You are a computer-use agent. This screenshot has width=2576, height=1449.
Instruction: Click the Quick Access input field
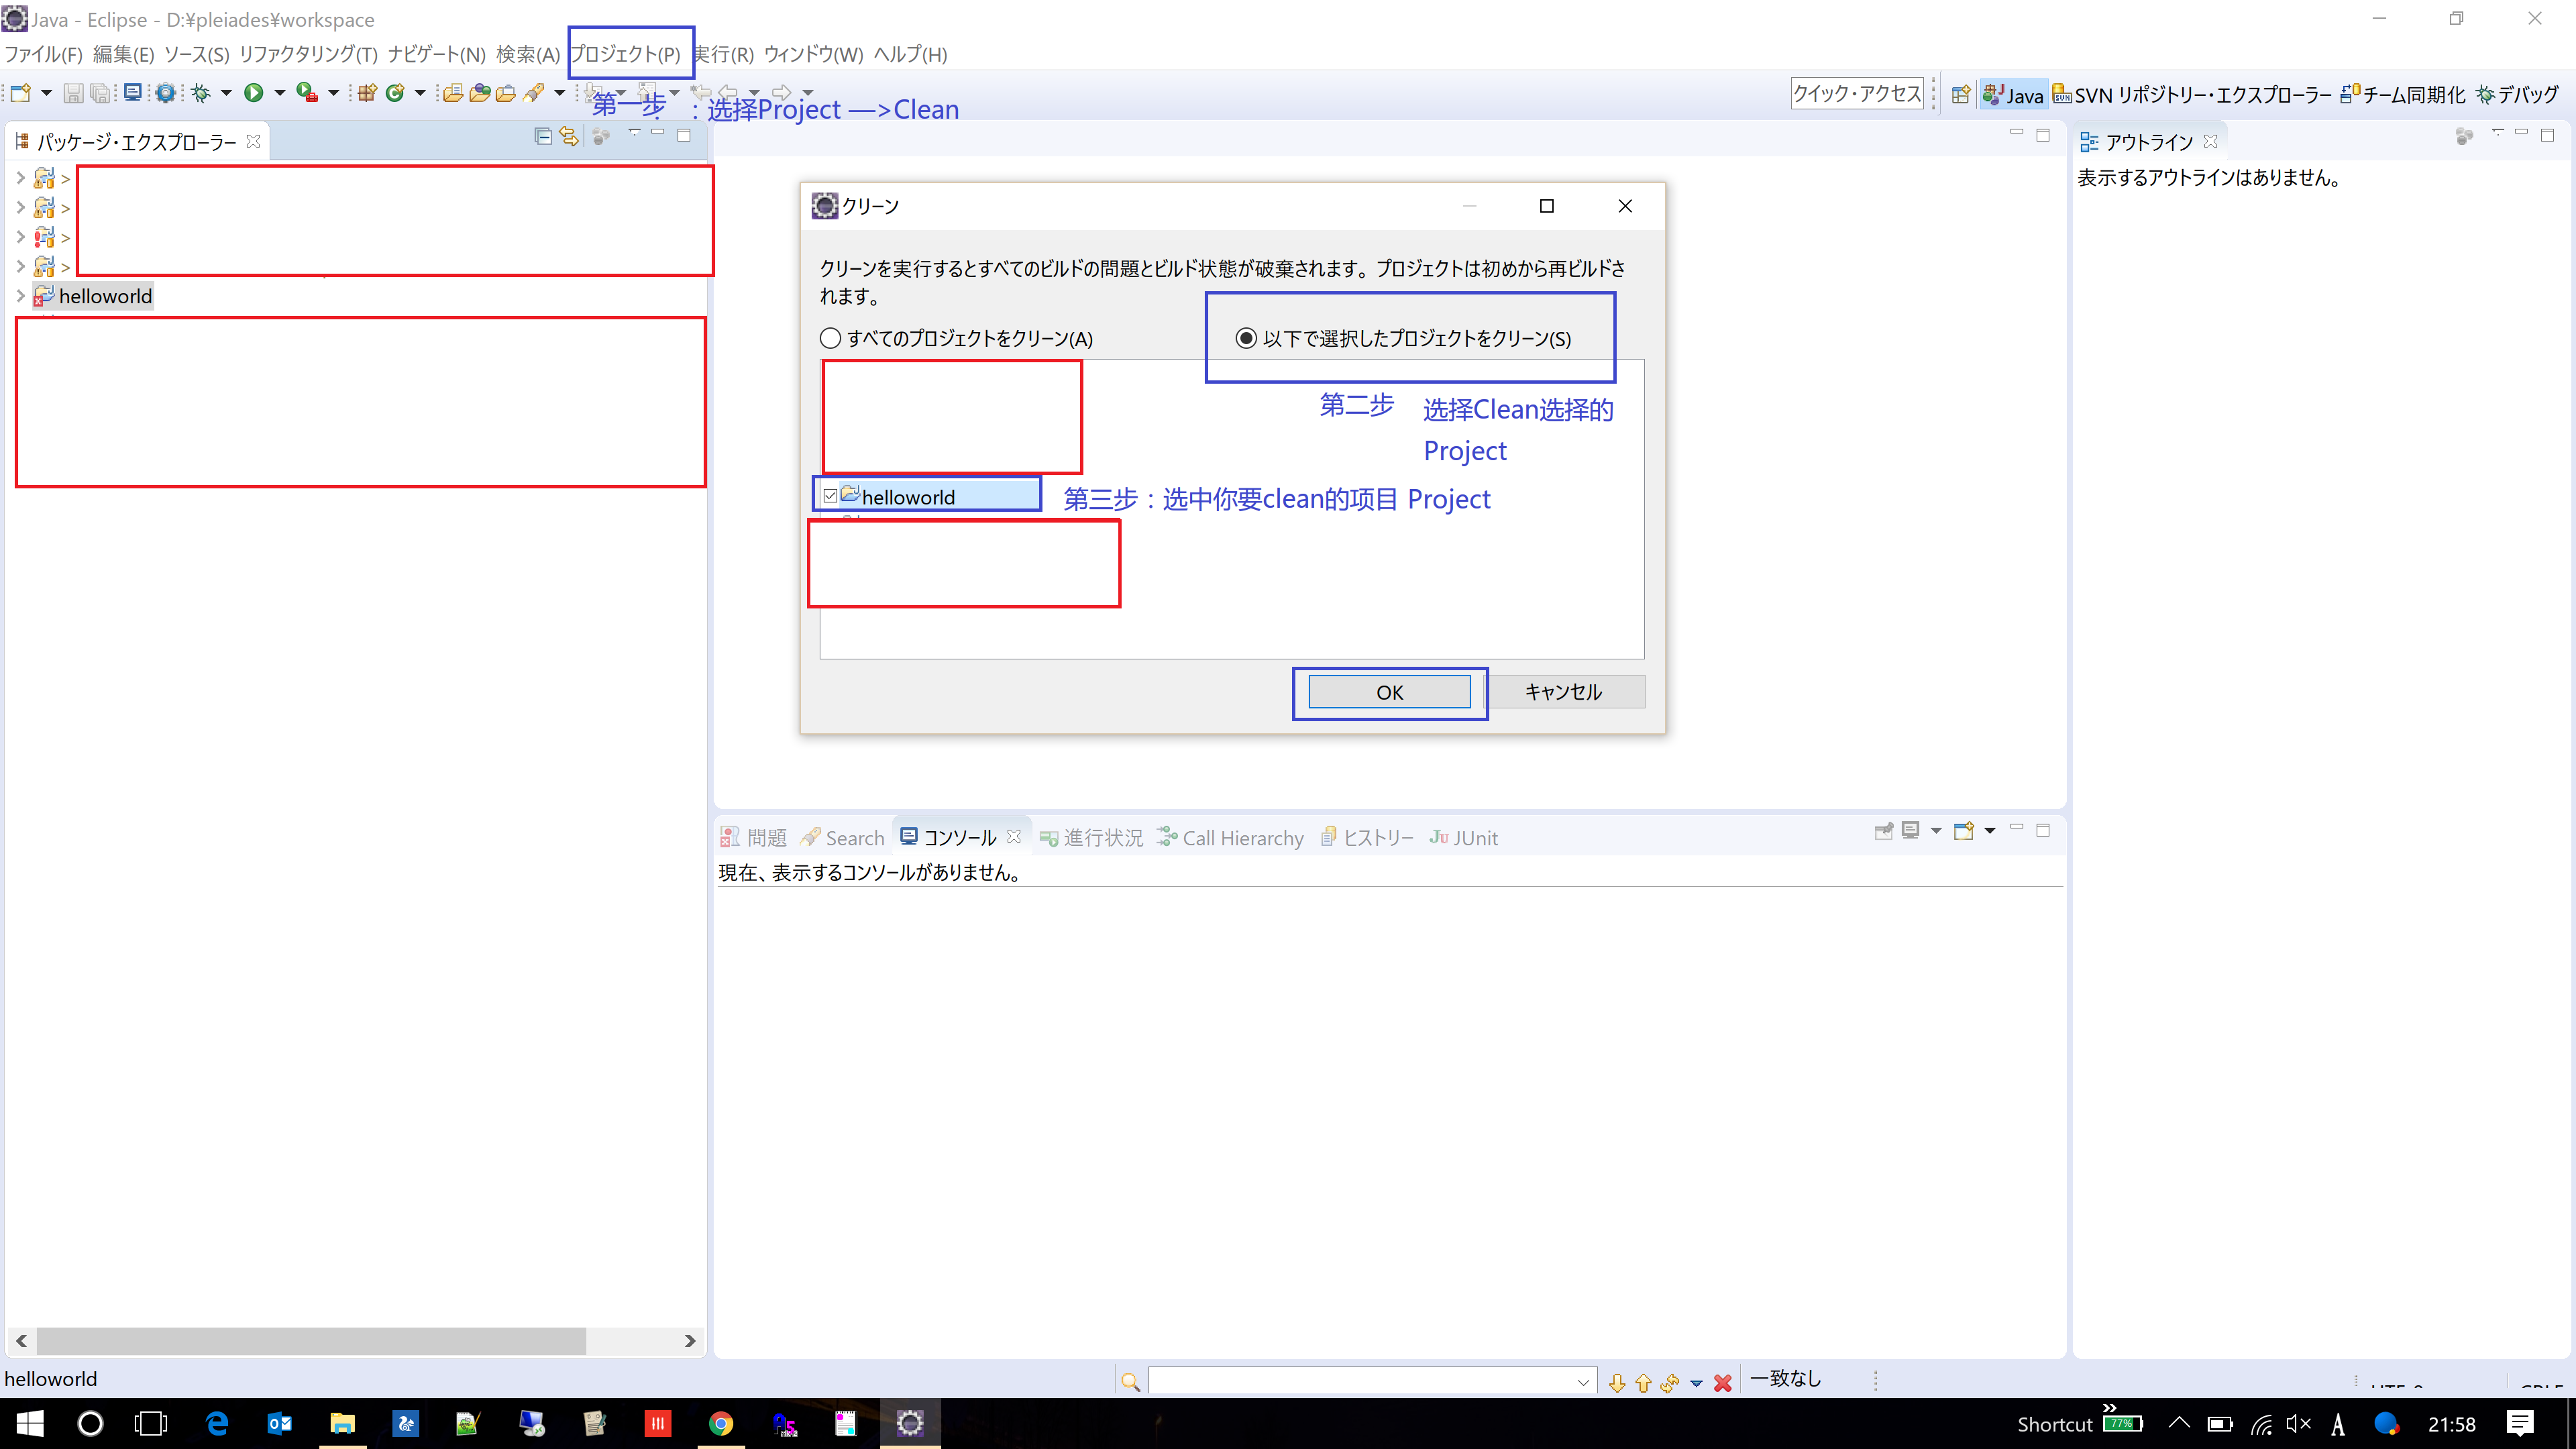1857,94
